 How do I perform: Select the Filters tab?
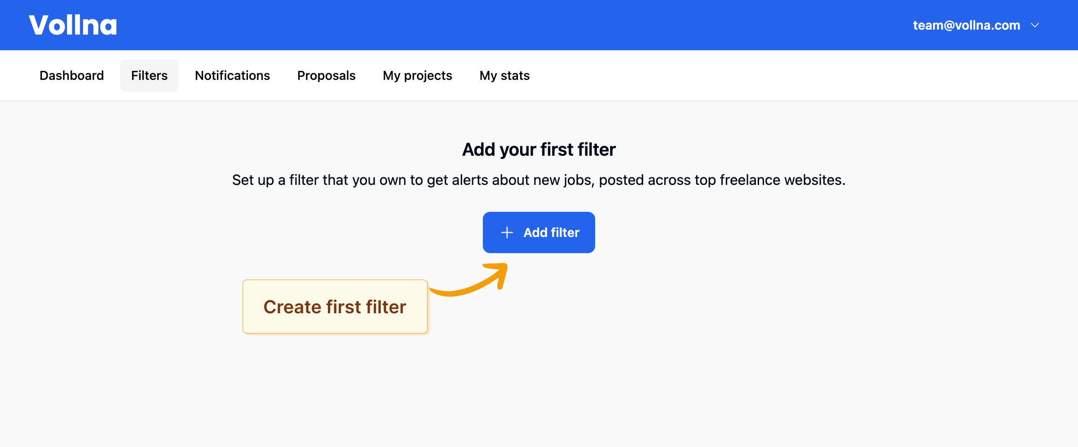point(149,75)
